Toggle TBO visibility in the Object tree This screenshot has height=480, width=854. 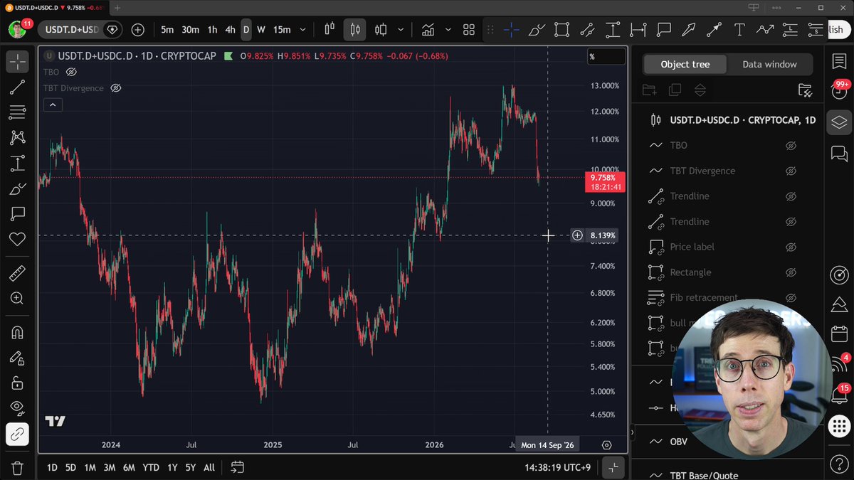[x=790, y=145]
